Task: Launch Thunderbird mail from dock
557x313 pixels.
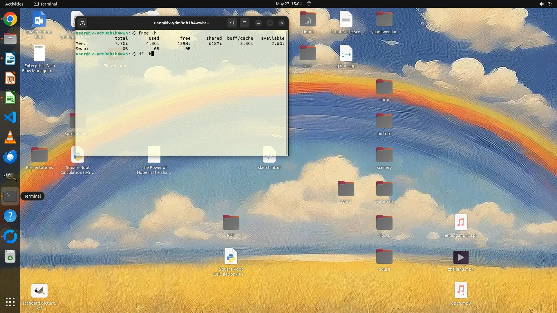Action: [10, 157]
